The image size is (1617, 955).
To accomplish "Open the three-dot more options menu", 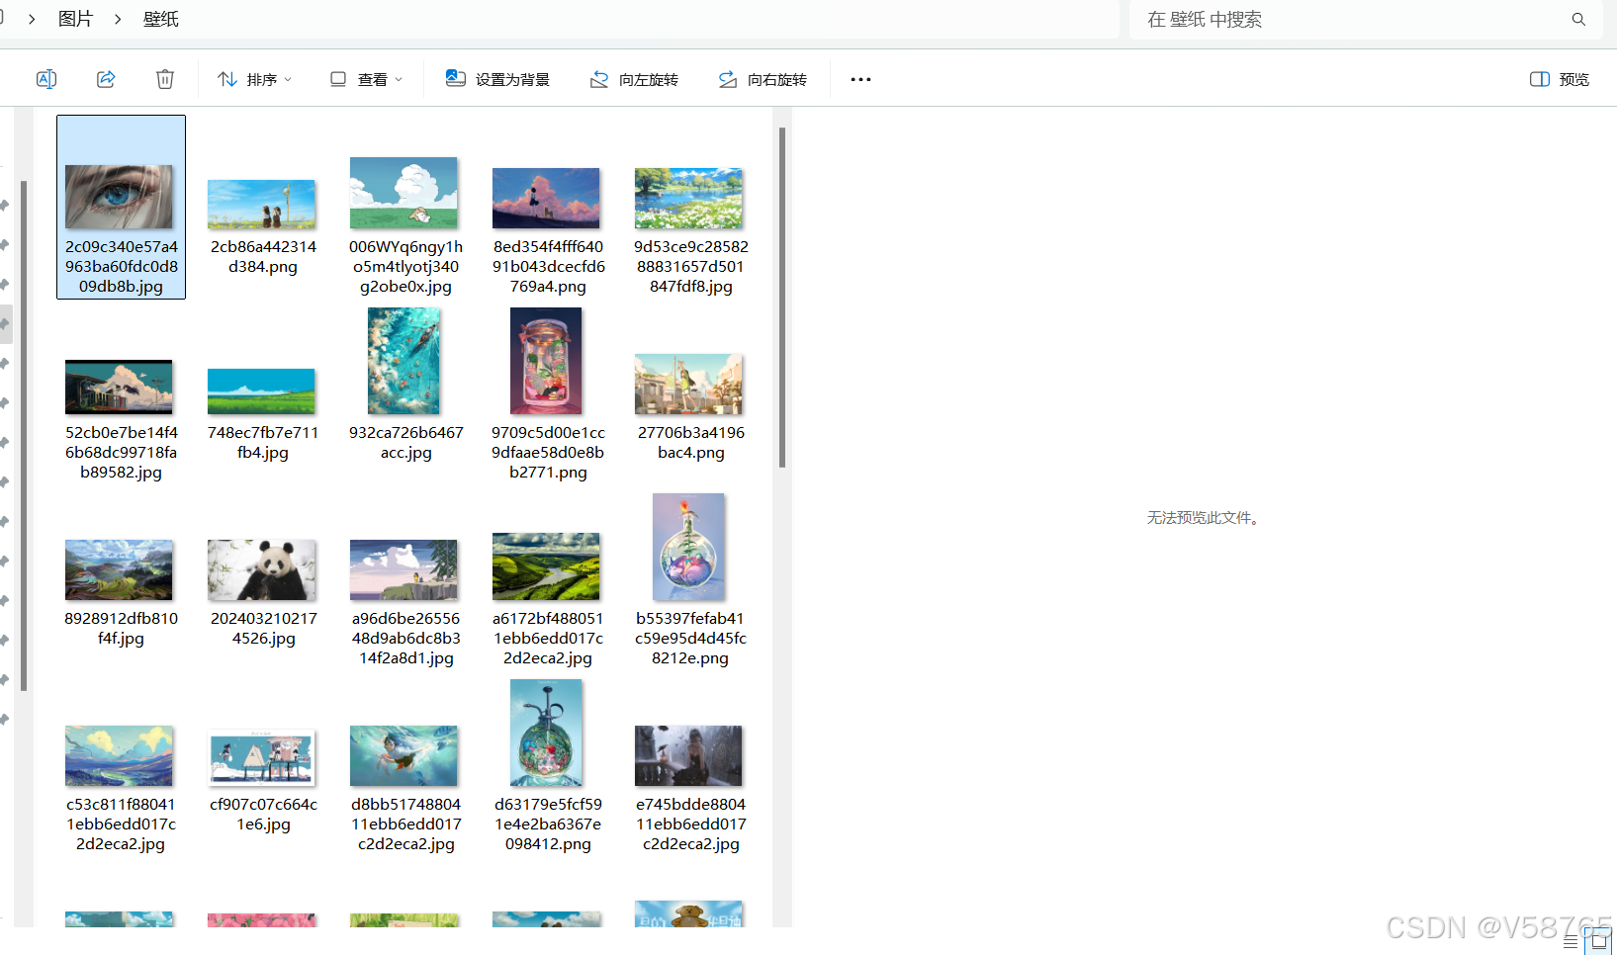I will click(x=860, y=79).
